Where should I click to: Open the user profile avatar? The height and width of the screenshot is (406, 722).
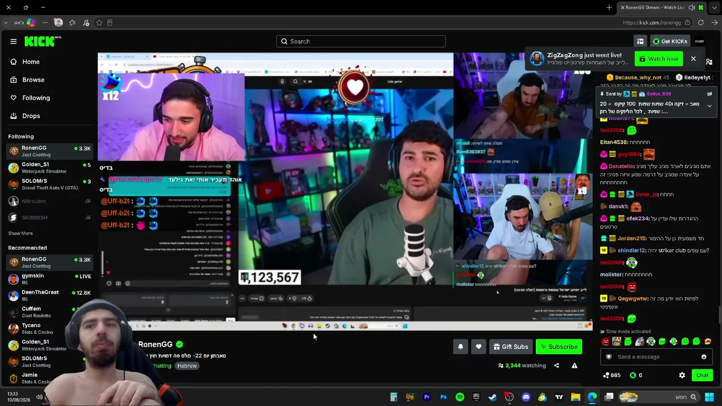pyautogui.click(x=699, y=41)
